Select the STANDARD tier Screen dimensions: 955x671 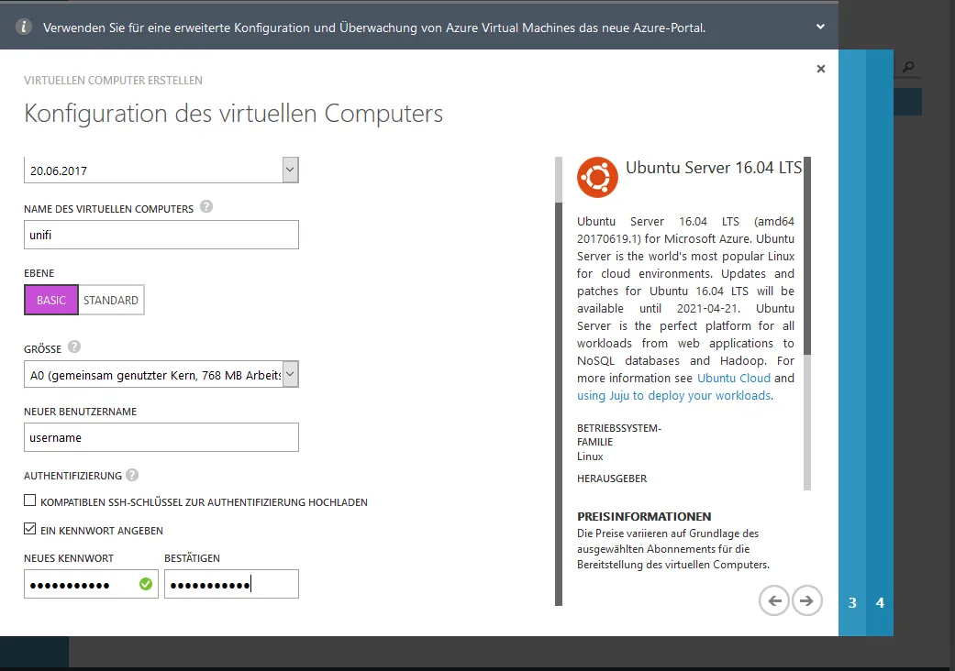coord(111,300)
